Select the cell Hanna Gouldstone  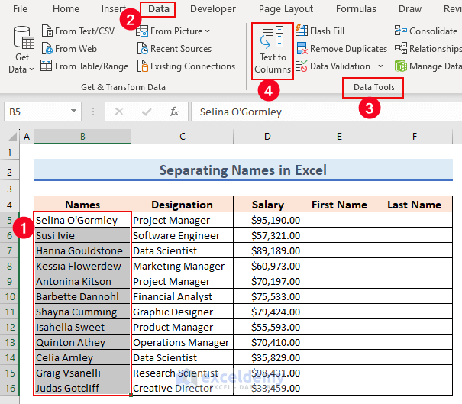(x=82, y=250)
